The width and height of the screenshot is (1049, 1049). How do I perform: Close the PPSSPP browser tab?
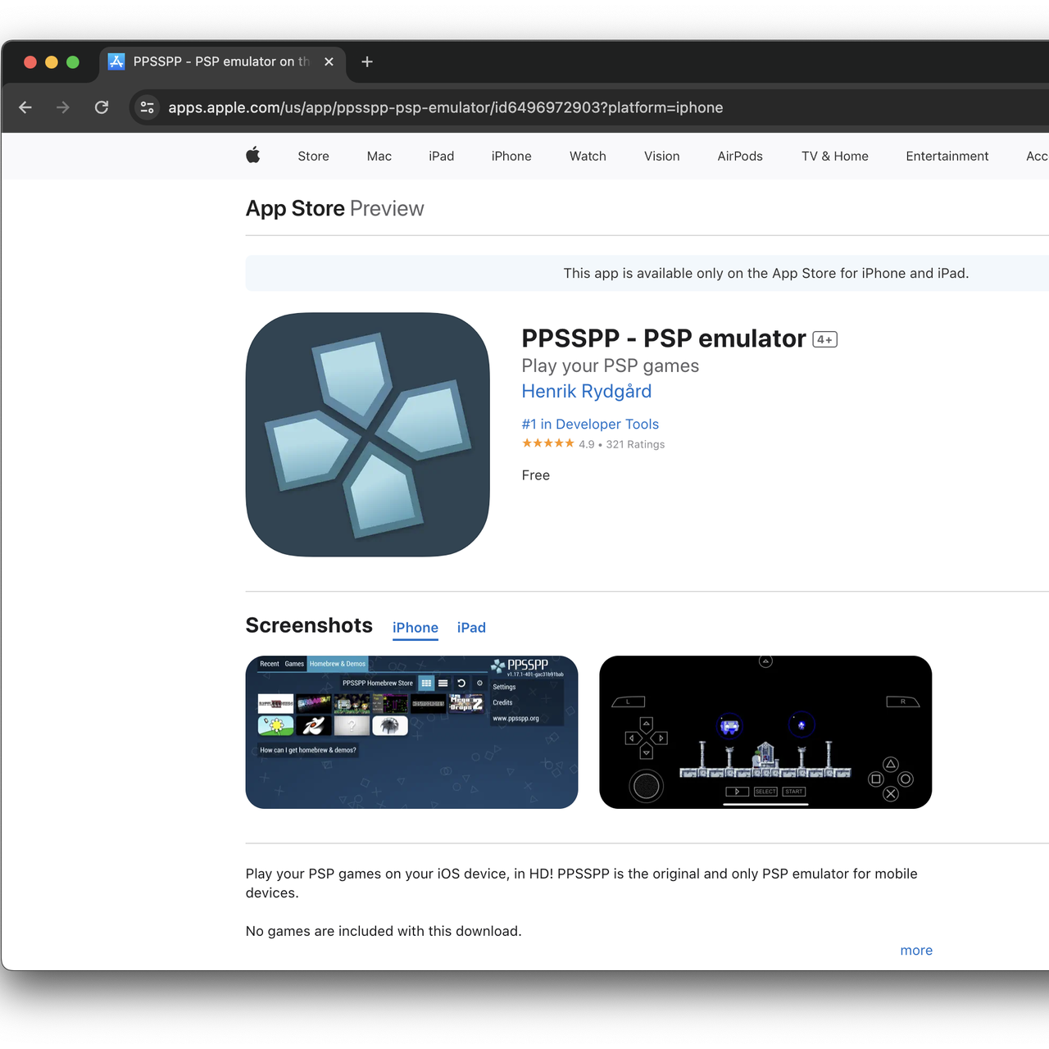[329, 61]
